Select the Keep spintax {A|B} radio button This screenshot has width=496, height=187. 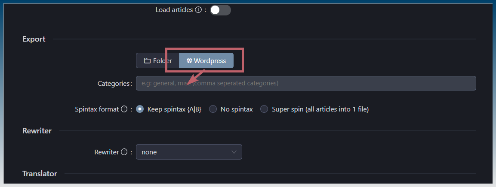point(140,109)
